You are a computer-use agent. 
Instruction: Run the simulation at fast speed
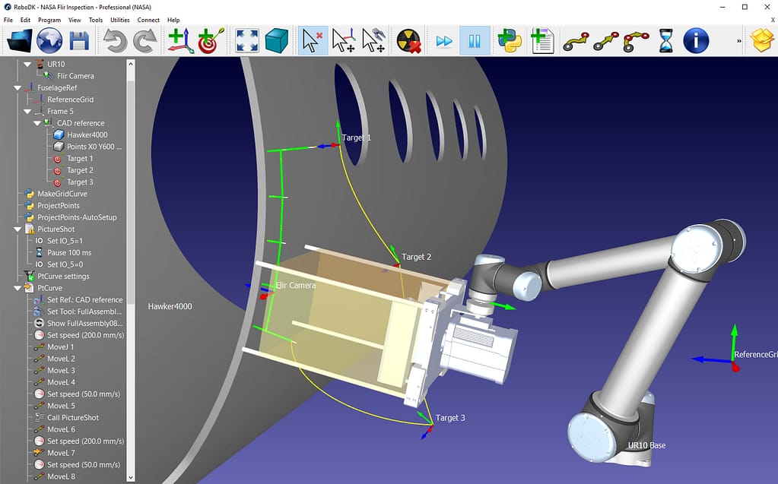click(445, 41)
